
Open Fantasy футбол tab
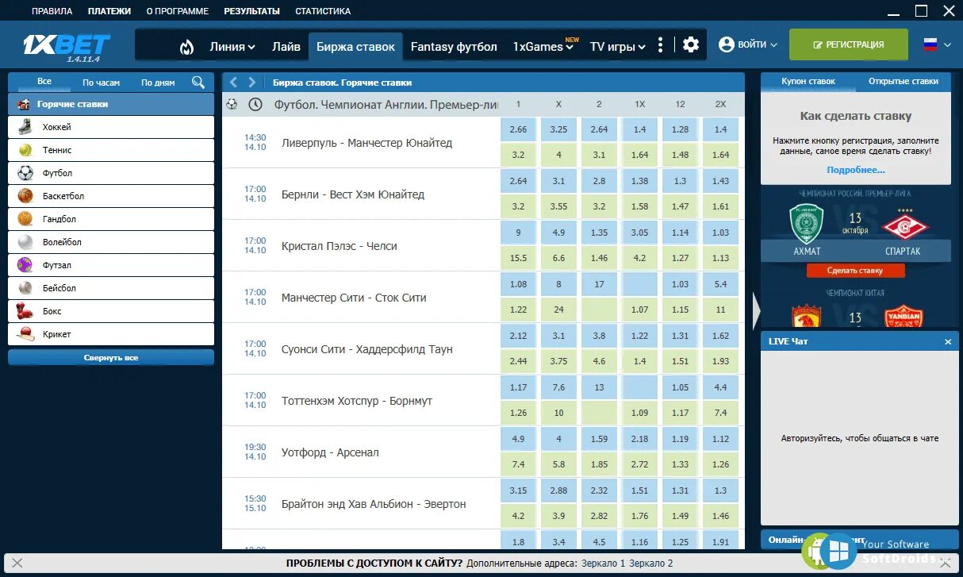454,47
